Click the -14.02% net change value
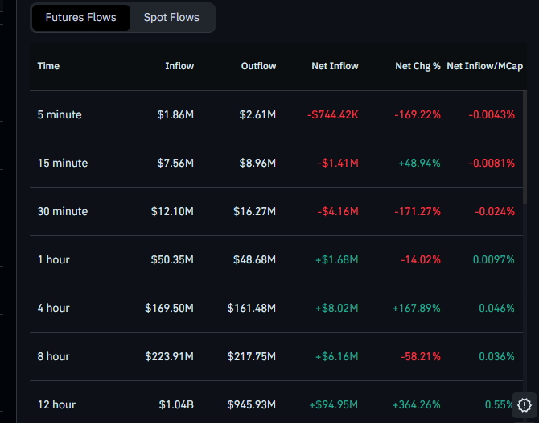This screenshot has height=423, width=539. 421,259
